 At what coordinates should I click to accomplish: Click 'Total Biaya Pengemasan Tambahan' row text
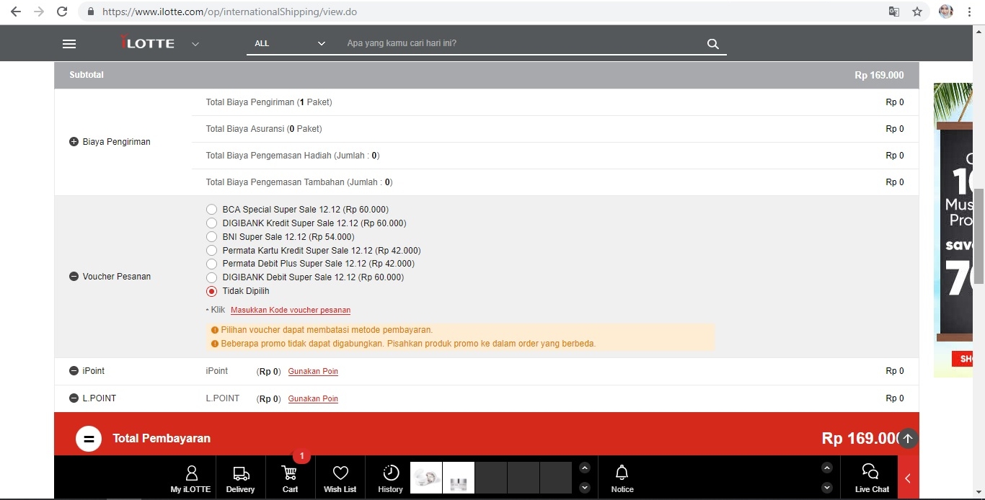pos(299,182)
